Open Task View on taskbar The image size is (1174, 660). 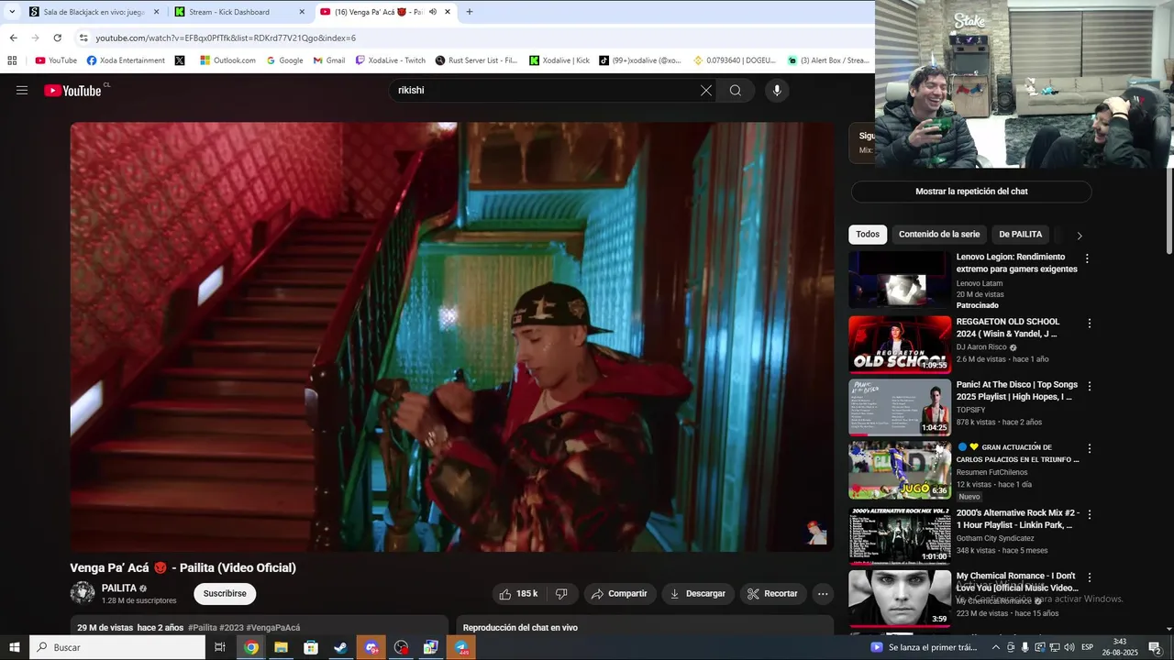[x=219, y=647]
